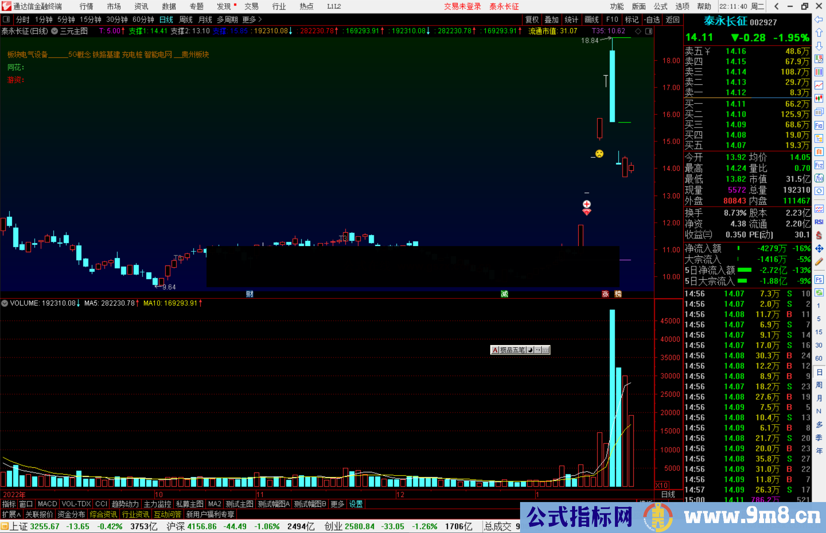Expand the 卖五 order book depth
This screenshot has height=533, width=826.
(698, 51)
